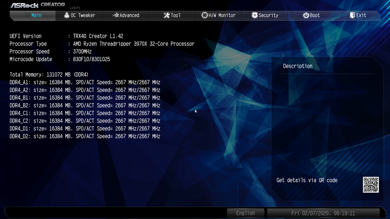Open the Security tab label
This screenshot has width=390, height=219.
(268, 15)
